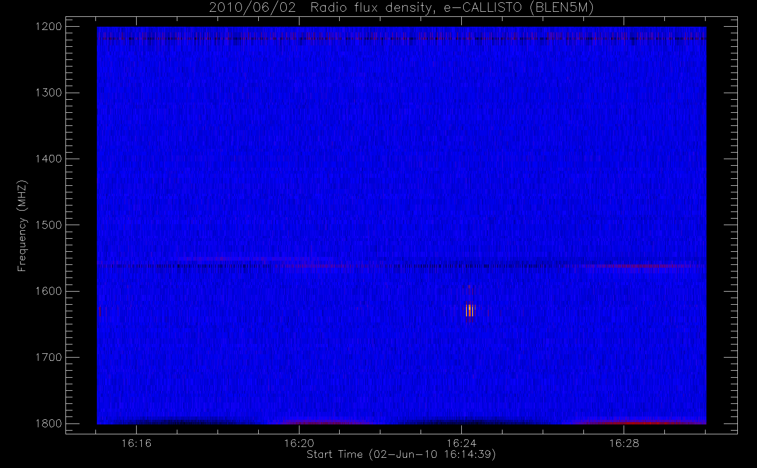
Task: Select the 1800 frequency tick label
Action: pos(49,423)
